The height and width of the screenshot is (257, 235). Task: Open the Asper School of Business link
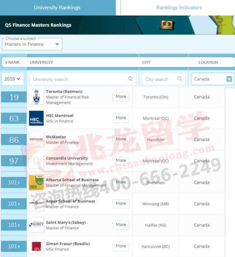[x=70, y=201]
